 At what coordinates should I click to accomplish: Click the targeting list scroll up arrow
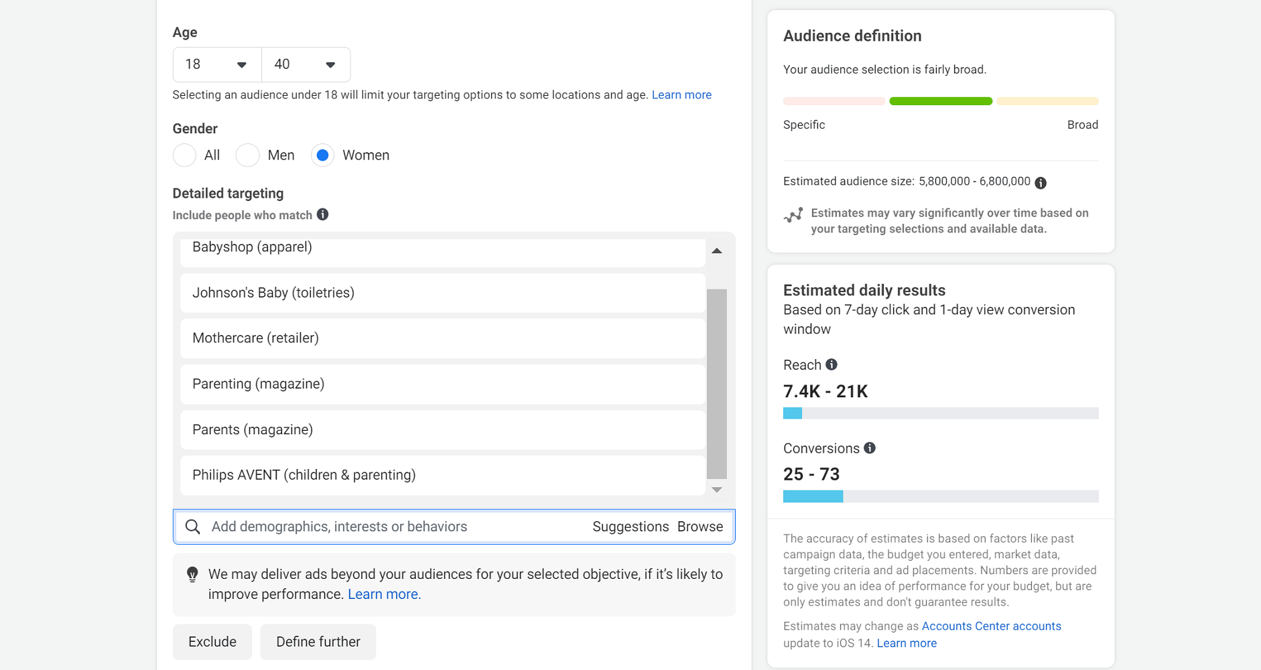(x=717, y=251)
